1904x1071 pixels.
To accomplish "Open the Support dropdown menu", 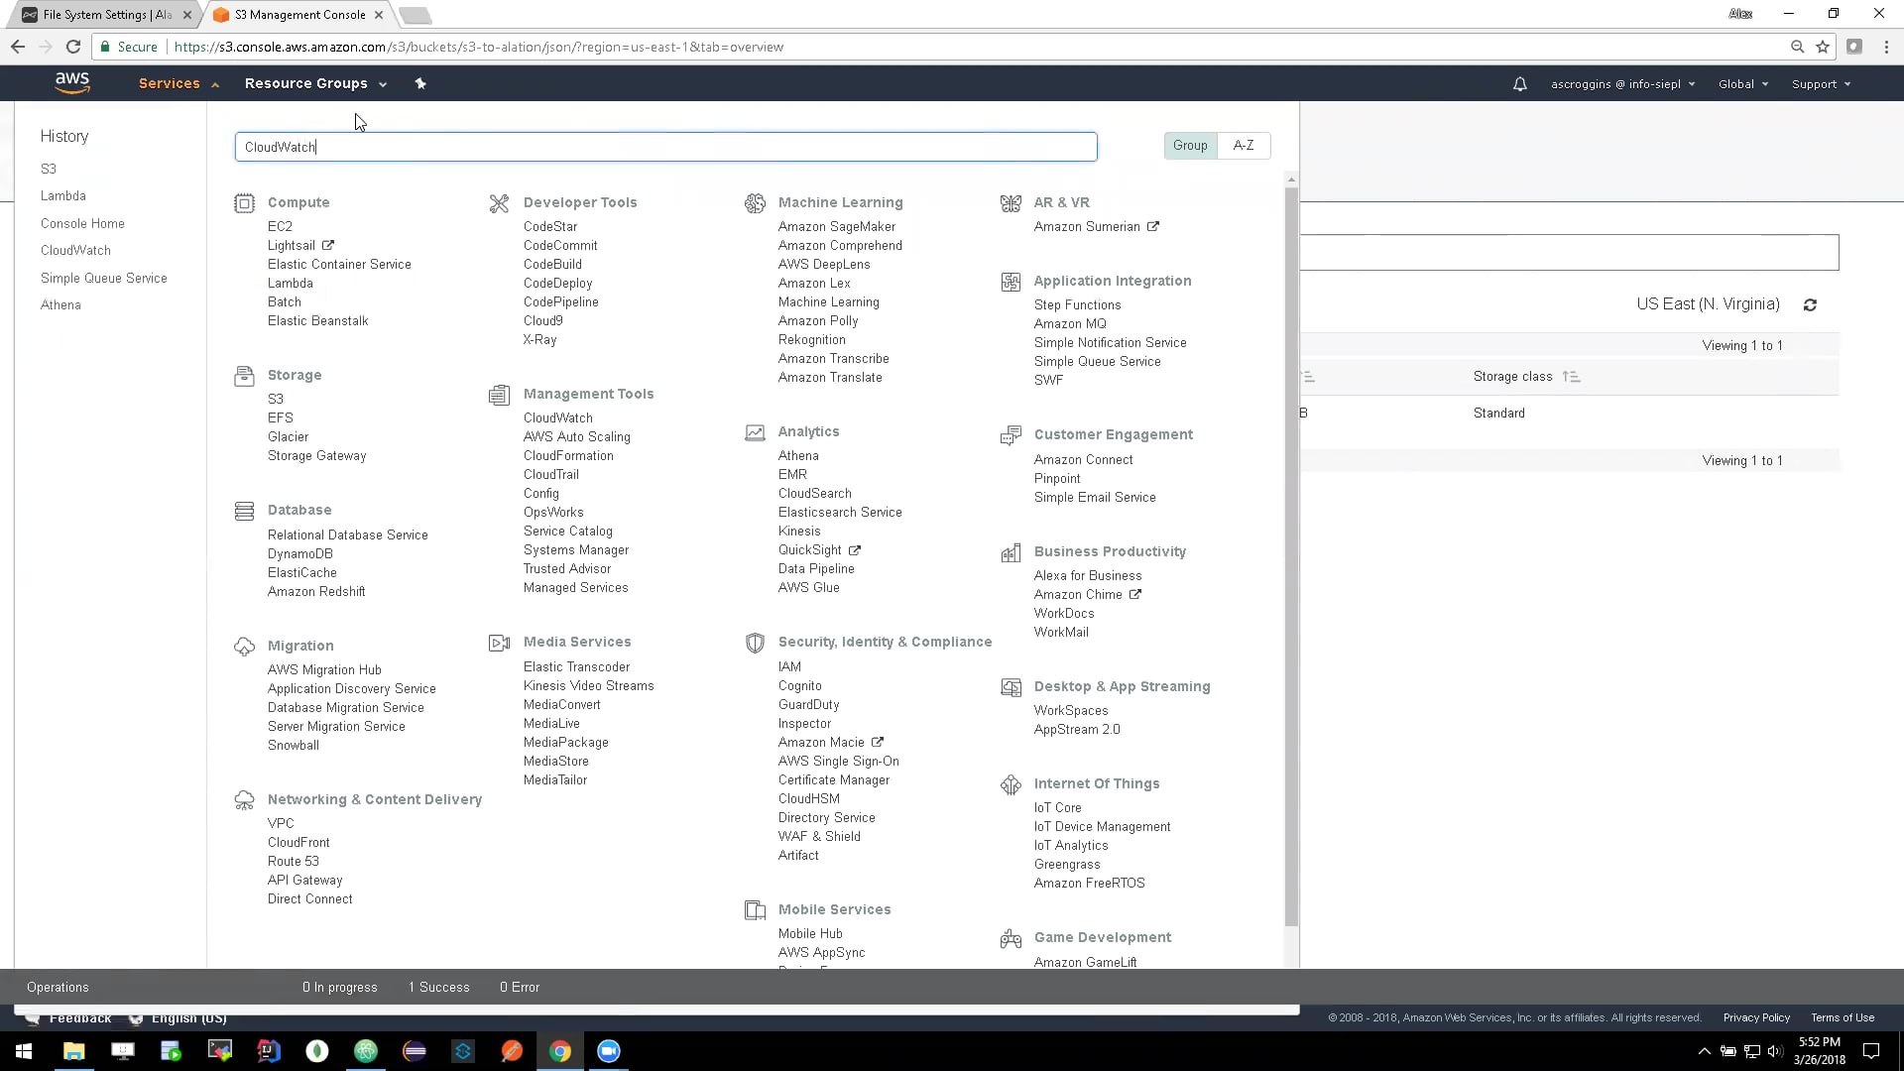I will tap(1821, 84).
